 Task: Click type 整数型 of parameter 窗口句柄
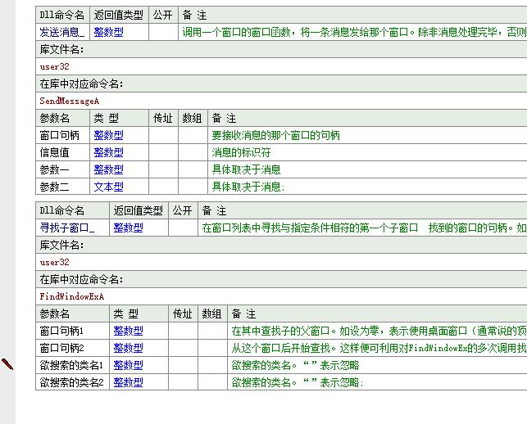point(108,135)
